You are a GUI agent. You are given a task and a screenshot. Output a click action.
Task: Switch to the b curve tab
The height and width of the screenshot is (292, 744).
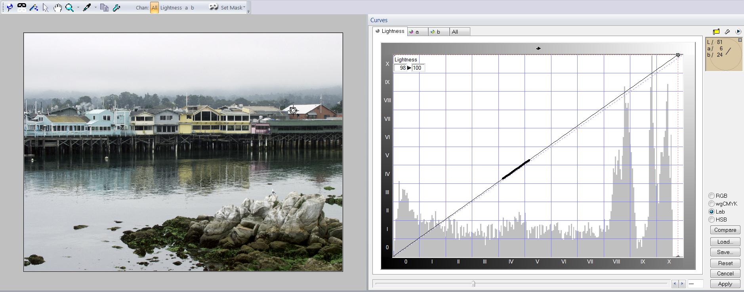point(439,32)
